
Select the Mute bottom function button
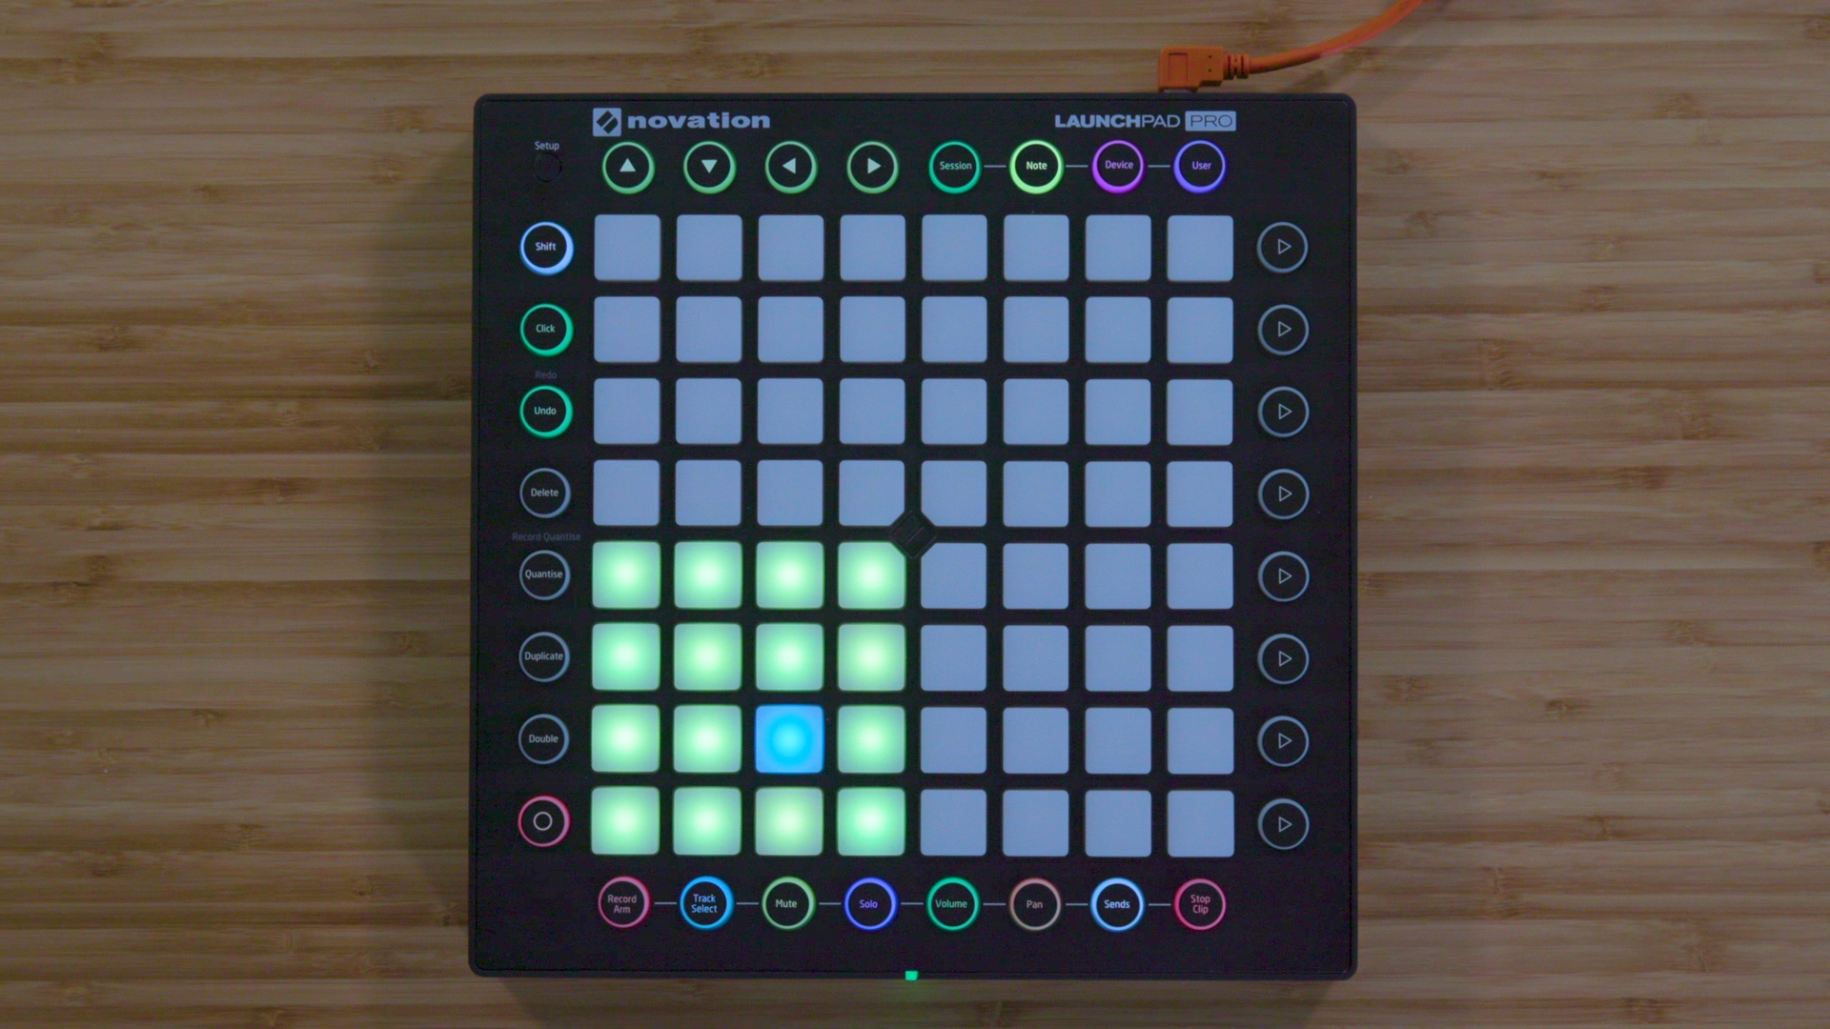785,903
